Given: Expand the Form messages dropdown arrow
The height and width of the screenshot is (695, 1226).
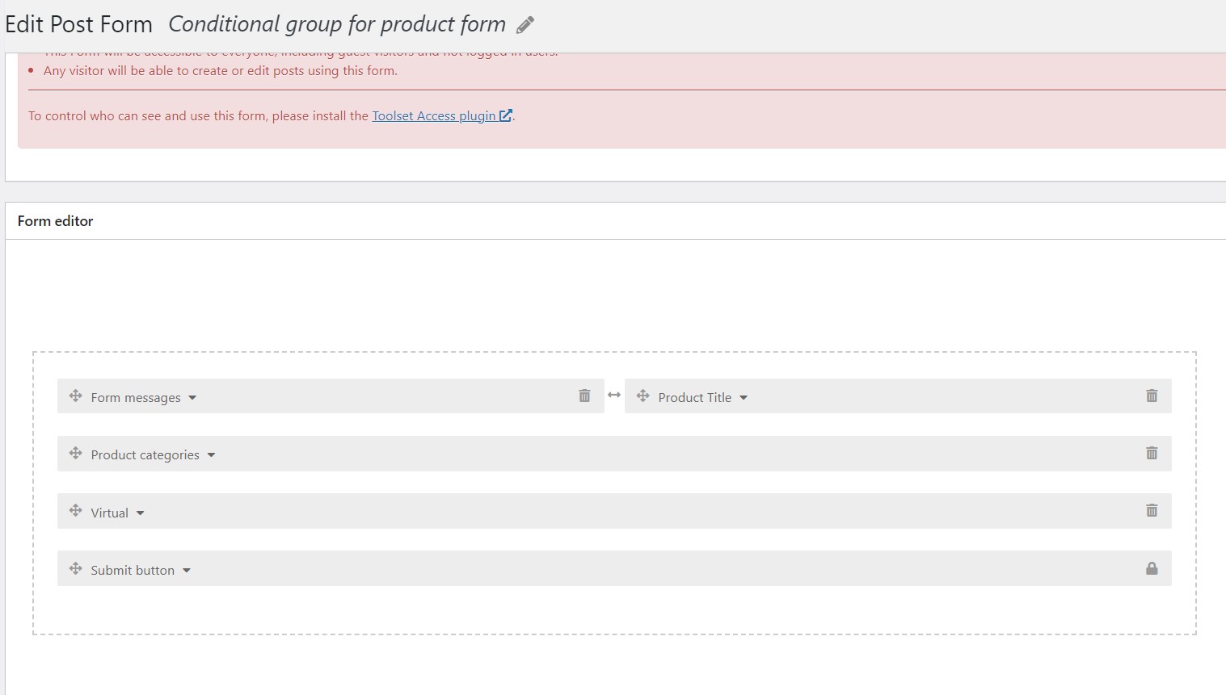Looking at the screenshot, I should 192,398.
